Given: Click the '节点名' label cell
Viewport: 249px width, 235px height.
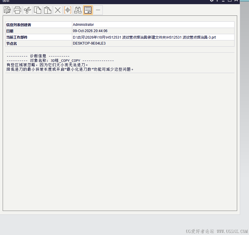Looking at the screenshot, I should tap(39, 43).
